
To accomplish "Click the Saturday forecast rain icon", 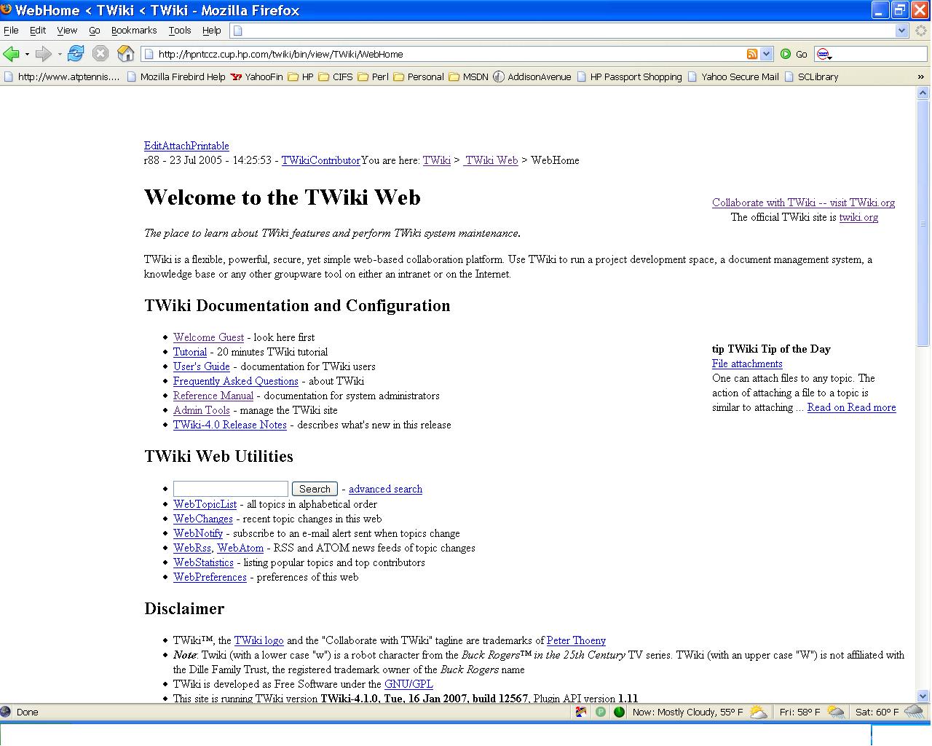I will coord(913,712).
